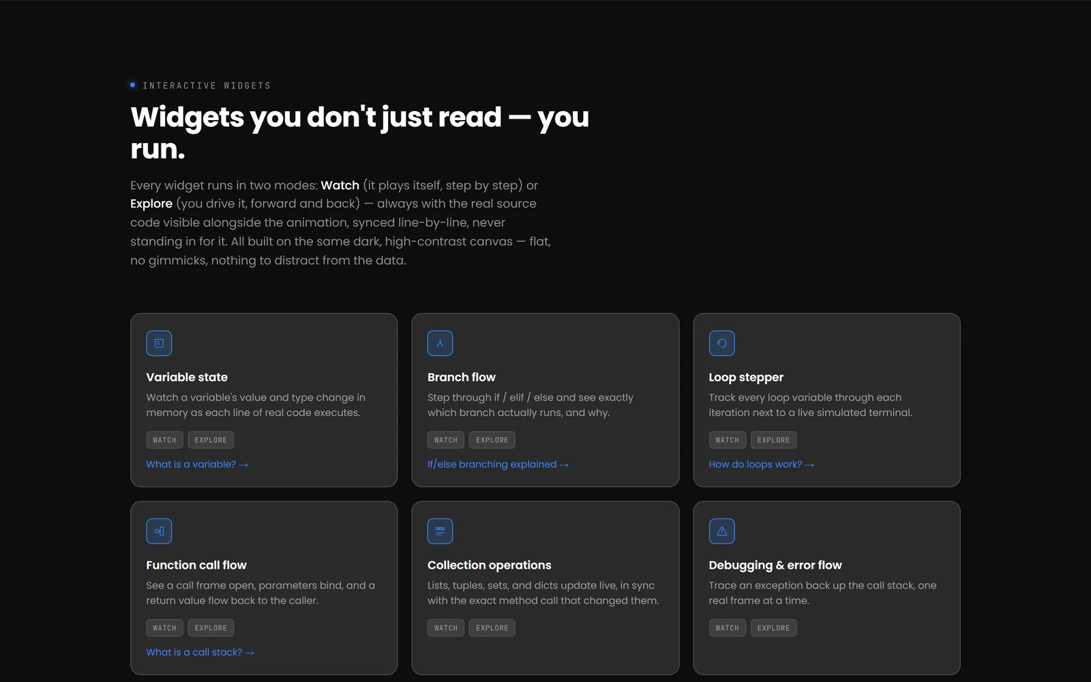Image resolution: width=1091 pixels, height=682 pixels.
Task: Select EXPLORE badge on Debugging & error flow card
Action: [773, 628]
